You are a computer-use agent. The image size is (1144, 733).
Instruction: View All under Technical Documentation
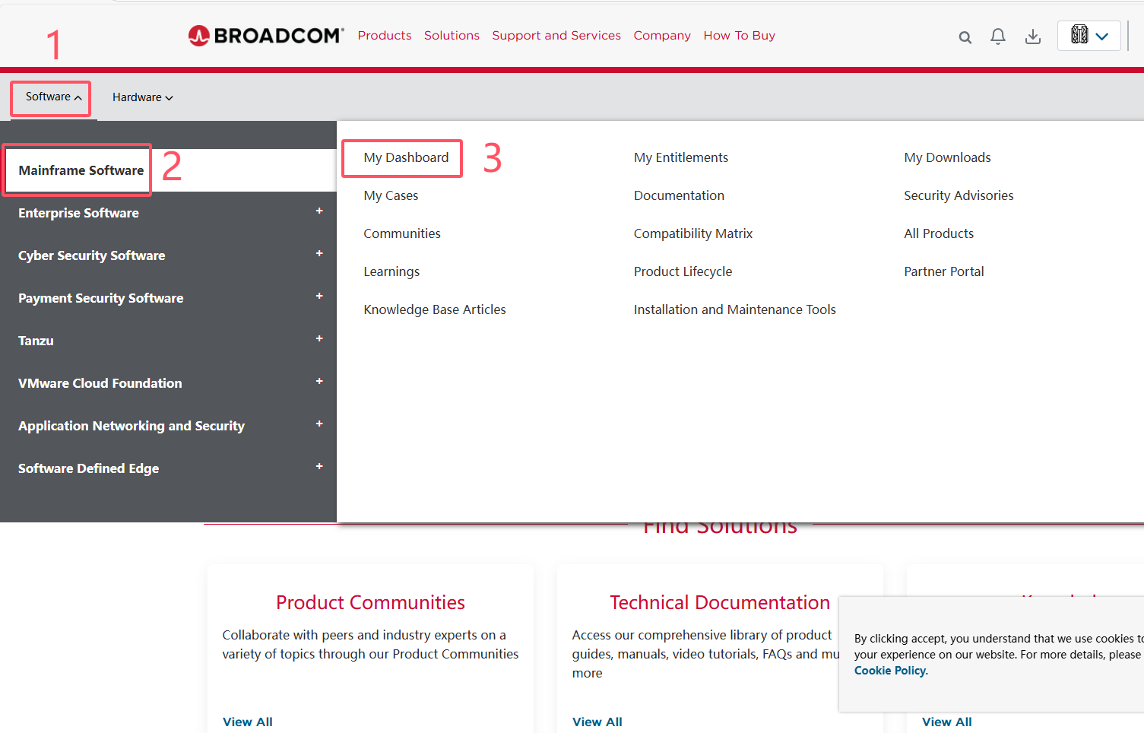597,722
